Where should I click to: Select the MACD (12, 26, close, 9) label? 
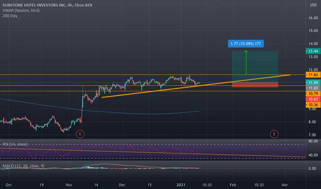point(23,166)
